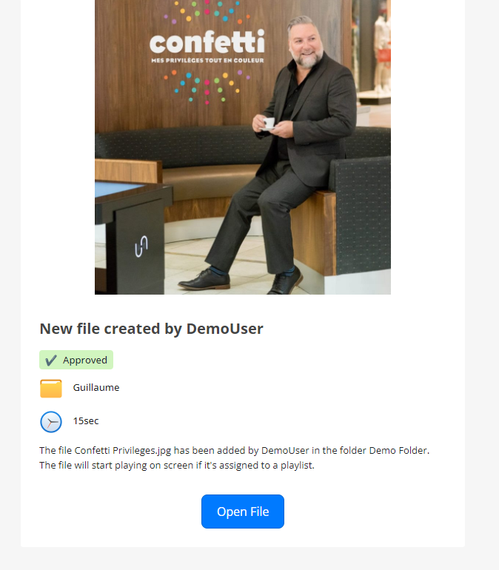The width and height of the screenshot is (499, 570).
Task: Select the Guillaume folder name
Action: click(96, 387)
